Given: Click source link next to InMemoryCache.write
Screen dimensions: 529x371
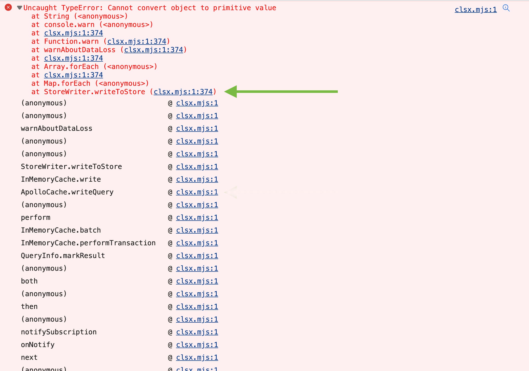Looking at the screenshot, I should (197, 179).
